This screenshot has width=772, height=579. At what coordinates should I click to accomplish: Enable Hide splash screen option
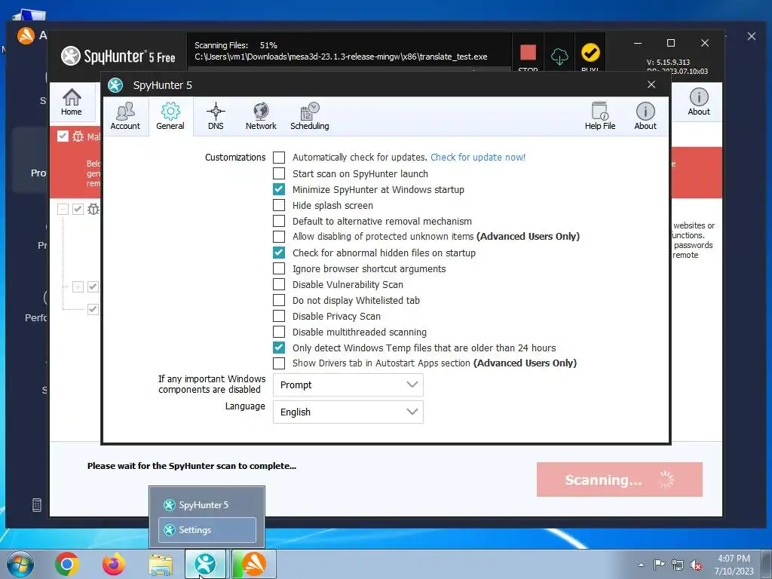[x=279, y=205]
